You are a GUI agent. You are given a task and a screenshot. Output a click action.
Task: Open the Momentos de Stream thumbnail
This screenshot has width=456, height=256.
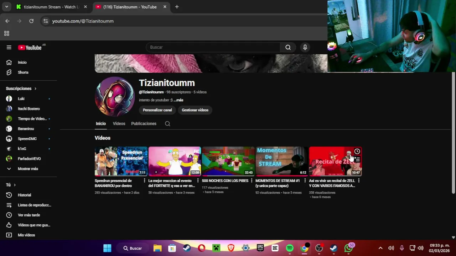(281, 161)
